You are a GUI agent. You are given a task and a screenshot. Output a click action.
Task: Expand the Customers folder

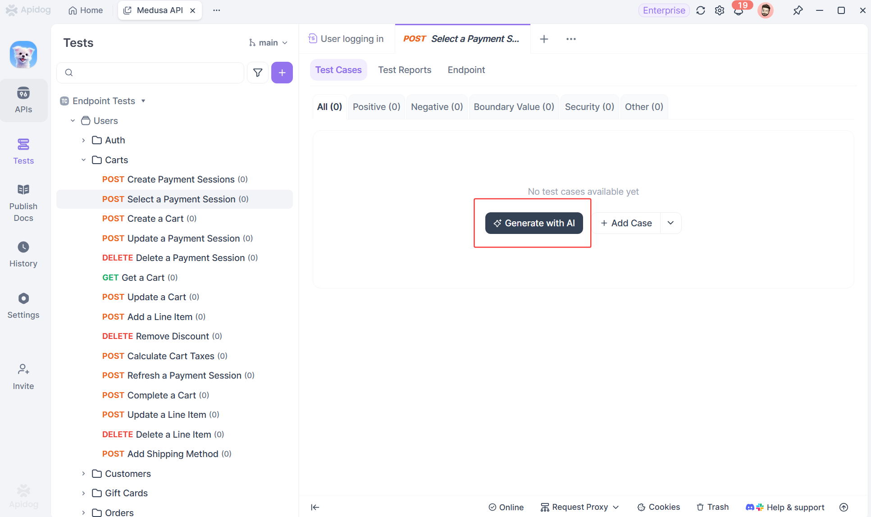click(83, 473)
